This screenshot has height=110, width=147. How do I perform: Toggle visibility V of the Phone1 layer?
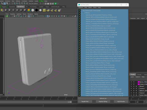point(131,86)
